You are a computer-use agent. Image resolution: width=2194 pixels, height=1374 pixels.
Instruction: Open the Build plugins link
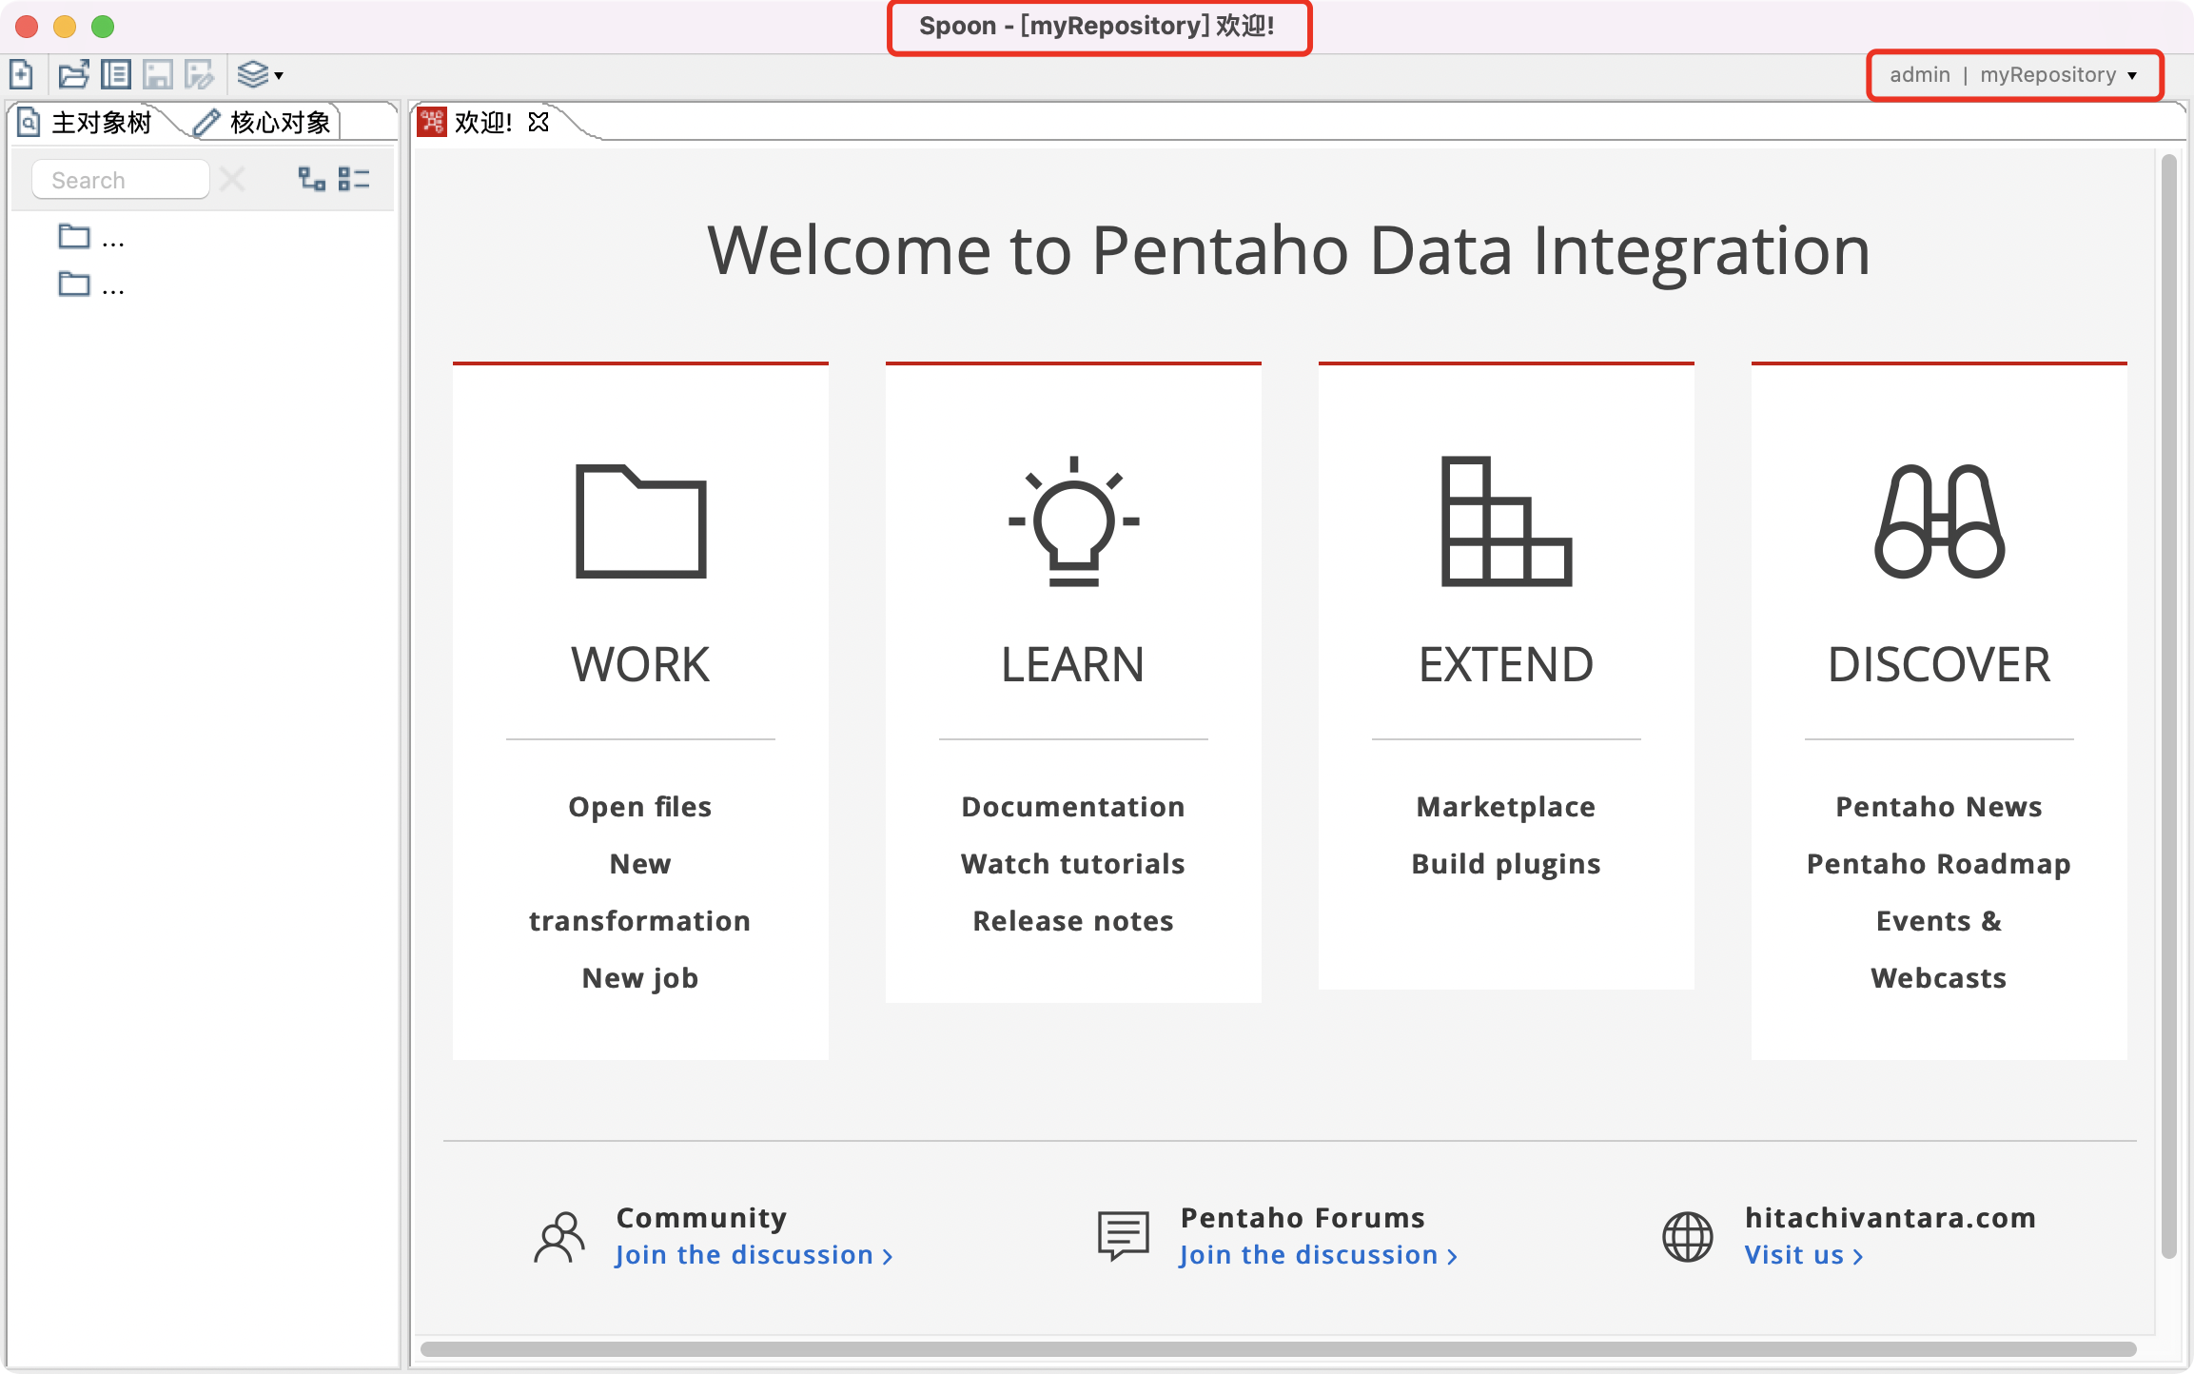(1506, 864)
